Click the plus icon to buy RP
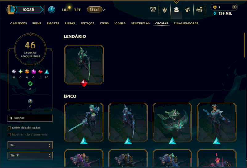Viewport: 247px width, 168px height. click(234, 7)
